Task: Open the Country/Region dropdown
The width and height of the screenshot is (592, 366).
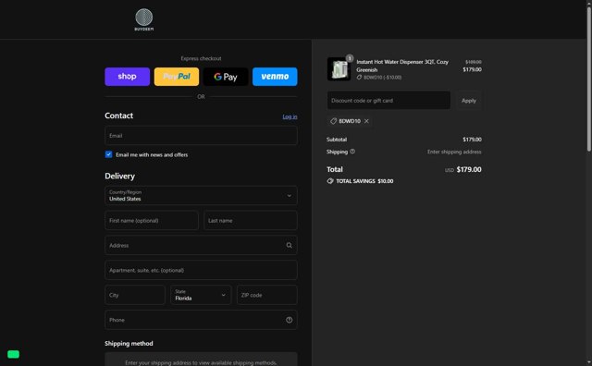Action: (x=201, y=195)
